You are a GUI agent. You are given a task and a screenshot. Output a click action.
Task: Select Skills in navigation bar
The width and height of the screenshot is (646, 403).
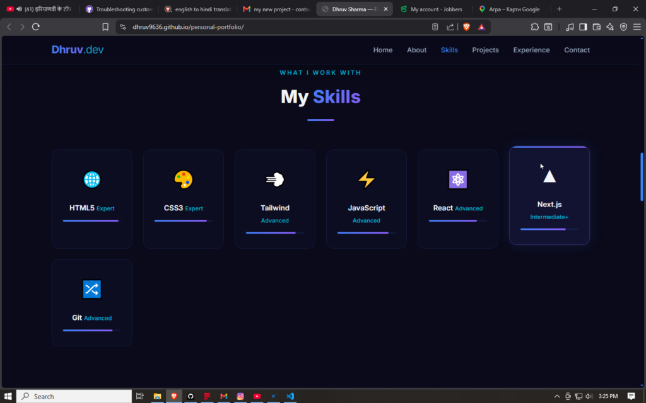coord(449,50)
